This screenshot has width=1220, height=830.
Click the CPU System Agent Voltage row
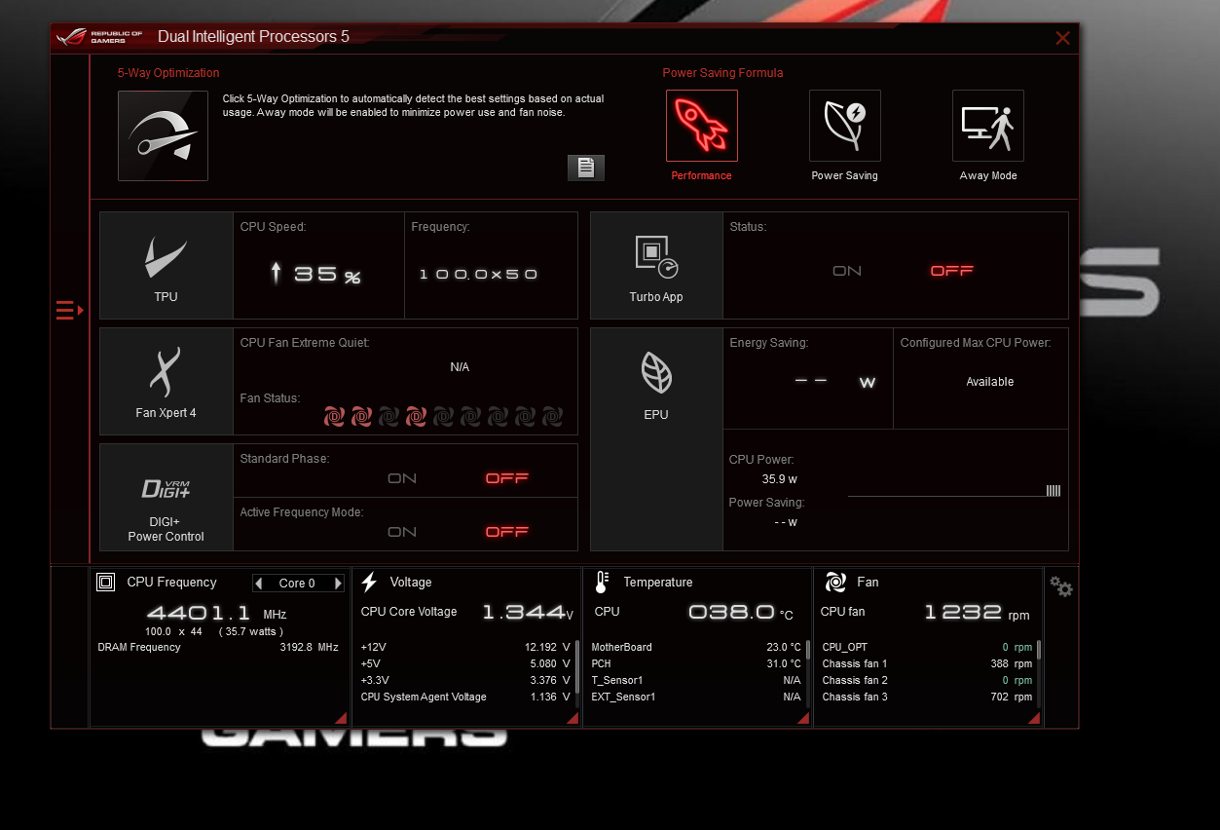tap(465, 697)
